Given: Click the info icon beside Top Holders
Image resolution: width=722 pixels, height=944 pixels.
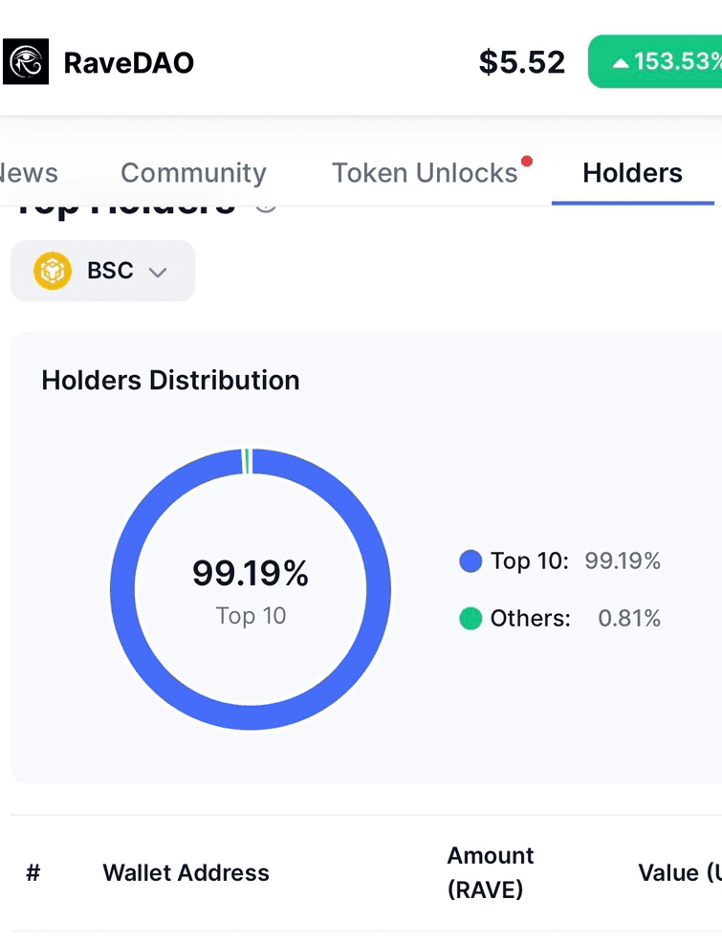Looking at the screenshot, I should pos(266,208).
